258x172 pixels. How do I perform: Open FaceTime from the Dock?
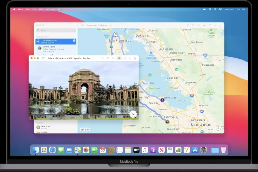pyautogui.click(x=95, y=150)
